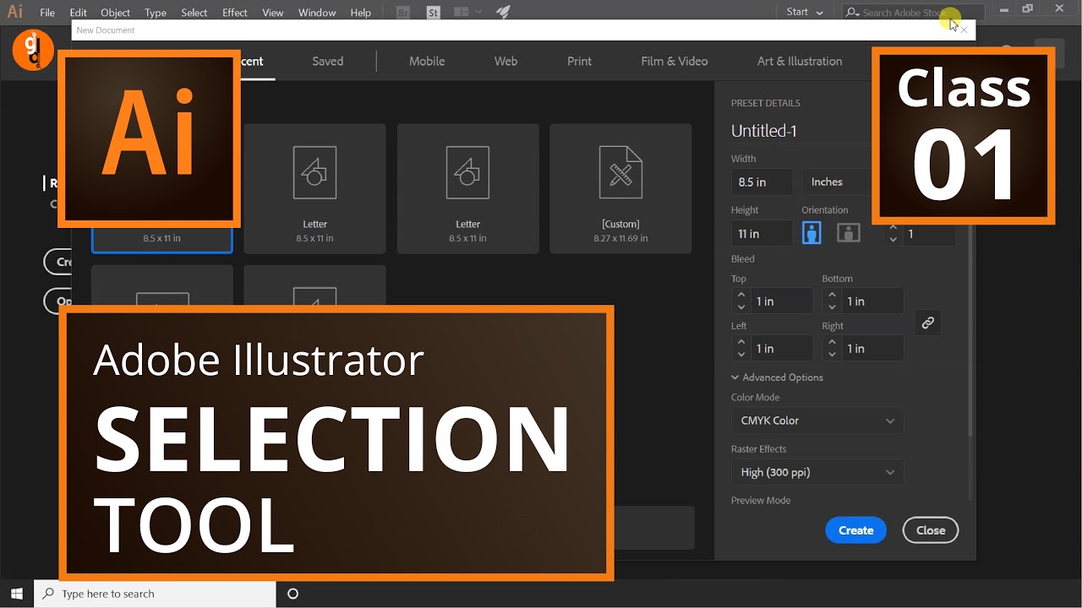Click the GPU Performance rocket icon
1082x608 pixels.
[503, 13]
